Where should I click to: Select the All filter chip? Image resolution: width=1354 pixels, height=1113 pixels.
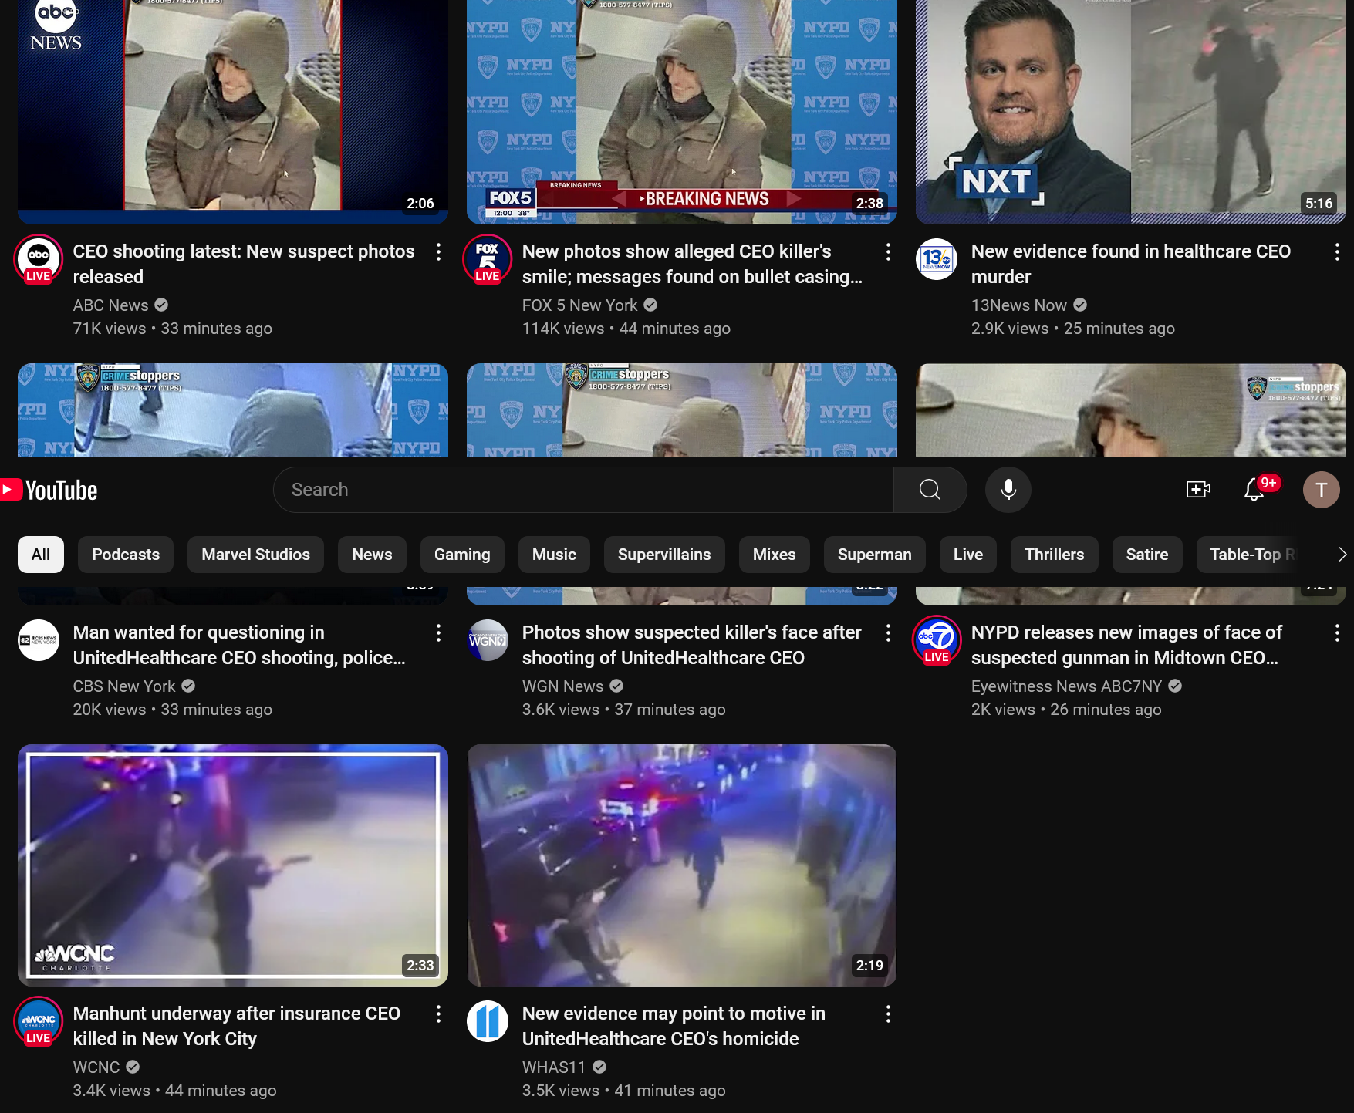point(41,555)
